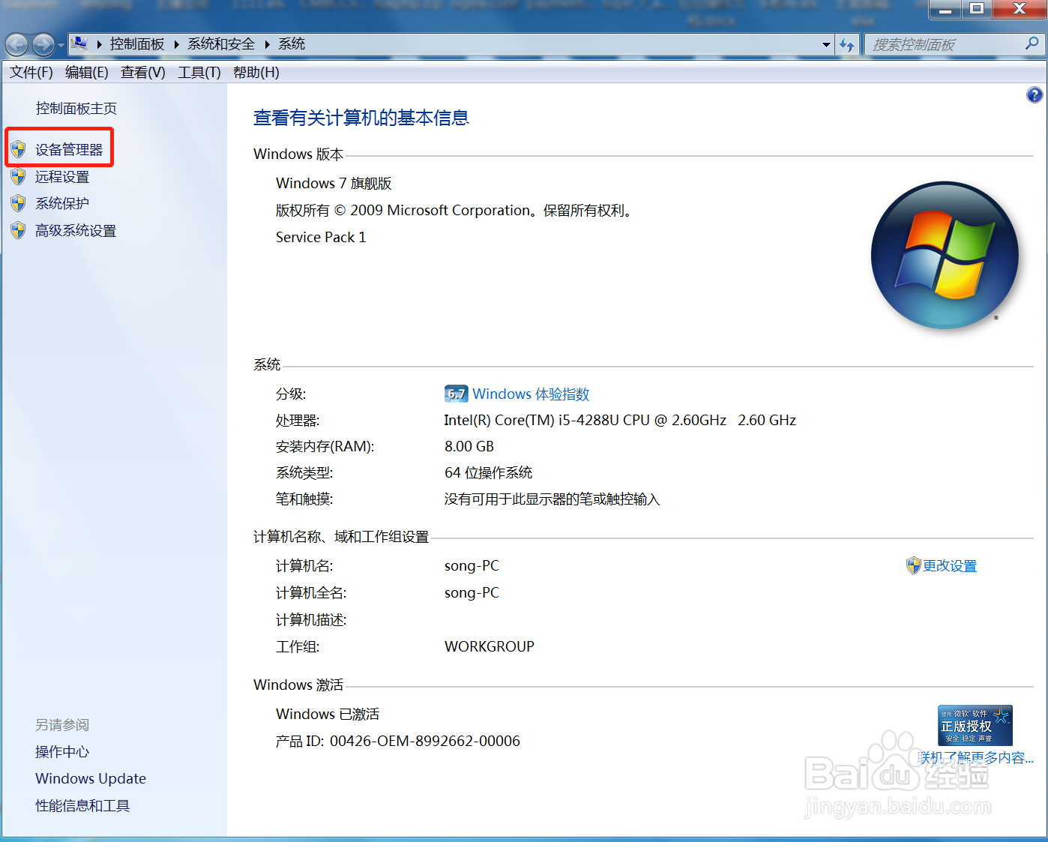Image resolution: width=1048 pixels, height=842 pixels.
Task: Open 操作中心 from the sidebar
Action: [x=61, y=751]
